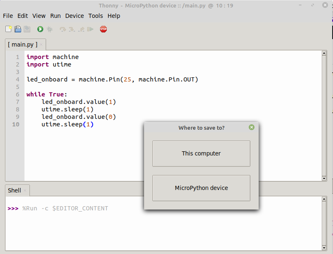Click the 'led_onboard = machine.Pin' line
Viewport: 333px width, 254px height.
click(x=113, y=79)
